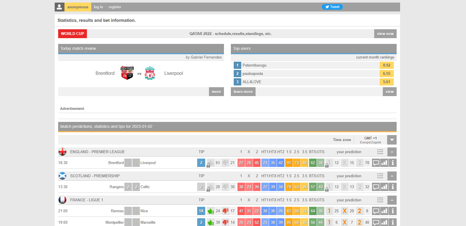This screenshot has width=466, height=226.
Task: Open the pauloaposta user profile
Action: click(x=253, y=73)
